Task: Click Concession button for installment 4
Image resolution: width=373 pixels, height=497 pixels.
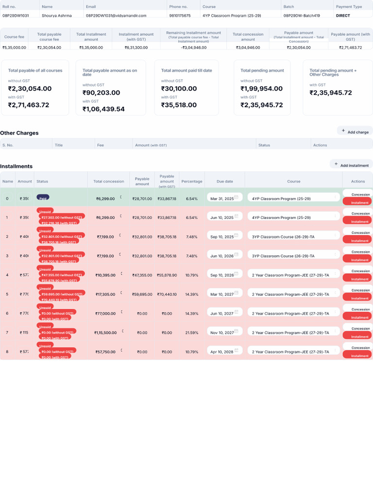Action: click(358, 270)
